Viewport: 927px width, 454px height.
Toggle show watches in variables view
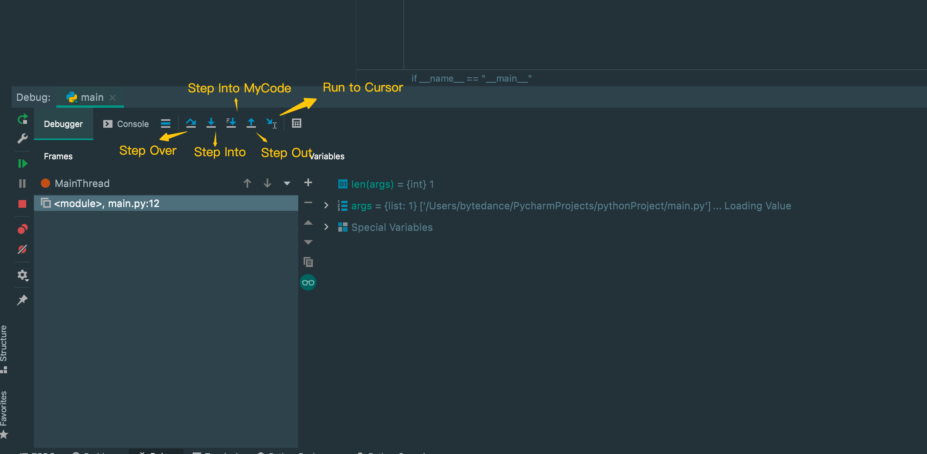click(x=308, y=283)
